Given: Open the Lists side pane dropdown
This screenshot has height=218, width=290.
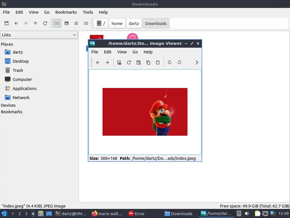Looking at the screenshot, I should (39, 35).
